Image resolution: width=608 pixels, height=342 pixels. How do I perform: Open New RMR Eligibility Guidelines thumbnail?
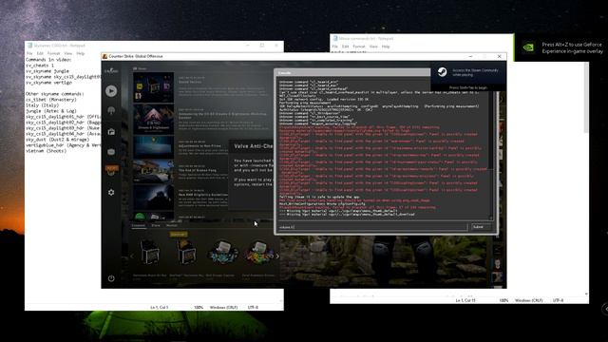click(x=154, y=197)
